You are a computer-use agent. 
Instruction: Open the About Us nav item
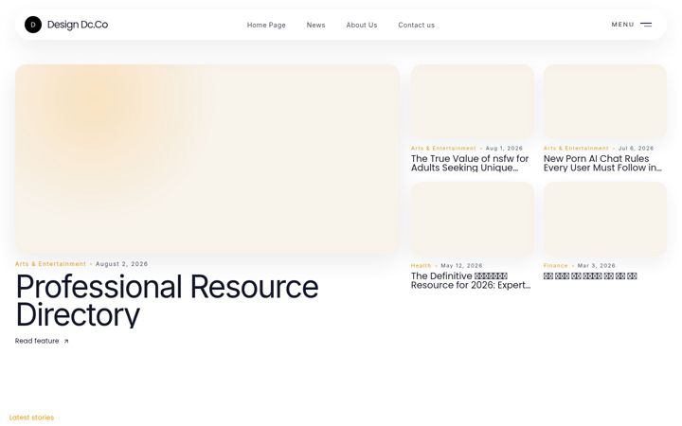pyautogui.click(x=362, y=26)
